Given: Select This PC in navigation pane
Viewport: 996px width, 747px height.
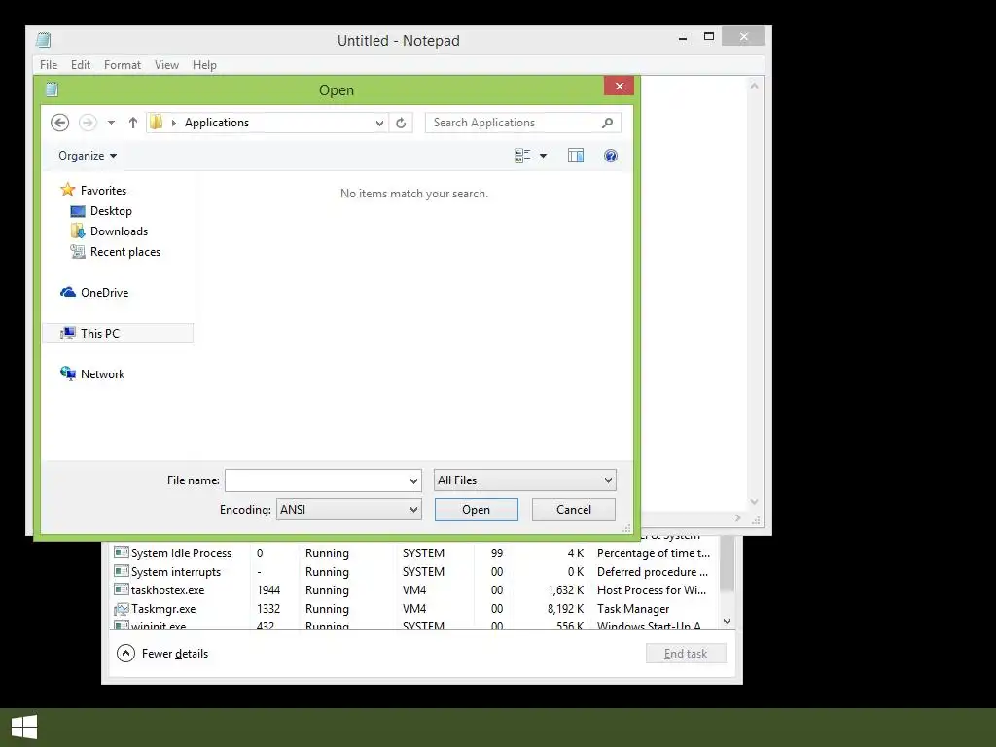Looking at the screenshot, I should [x=118, y=334].
